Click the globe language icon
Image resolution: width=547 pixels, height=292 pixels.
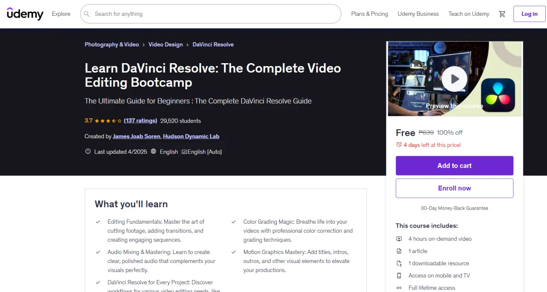153,152
